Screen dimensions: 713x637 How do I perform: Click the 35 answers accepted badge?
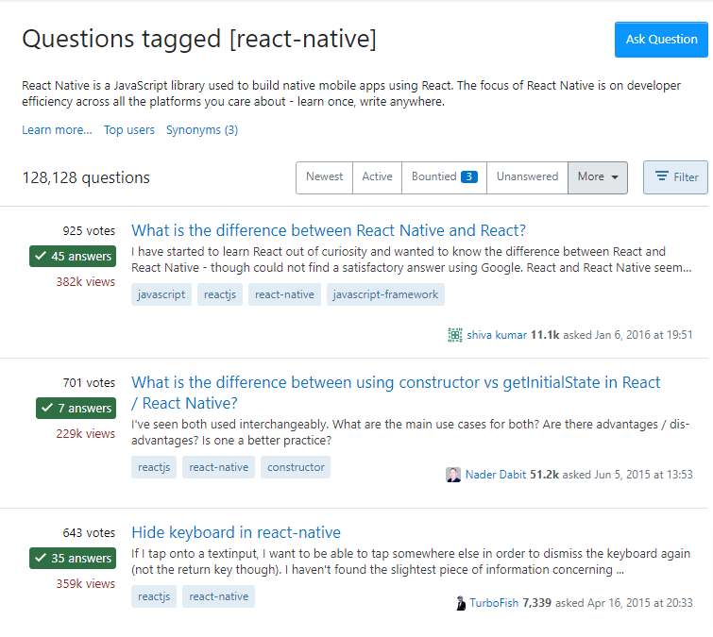(73, 558)
